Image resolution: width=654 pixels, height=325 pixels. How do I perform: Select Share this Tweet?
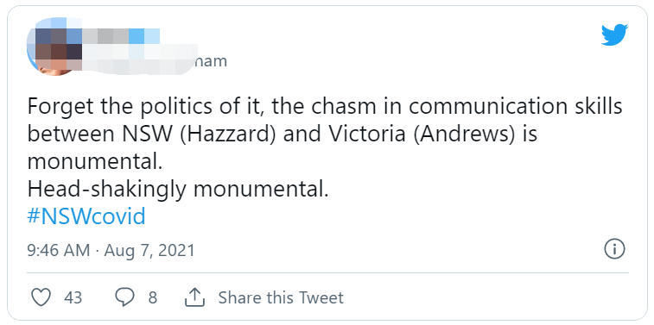coord(281,298)
